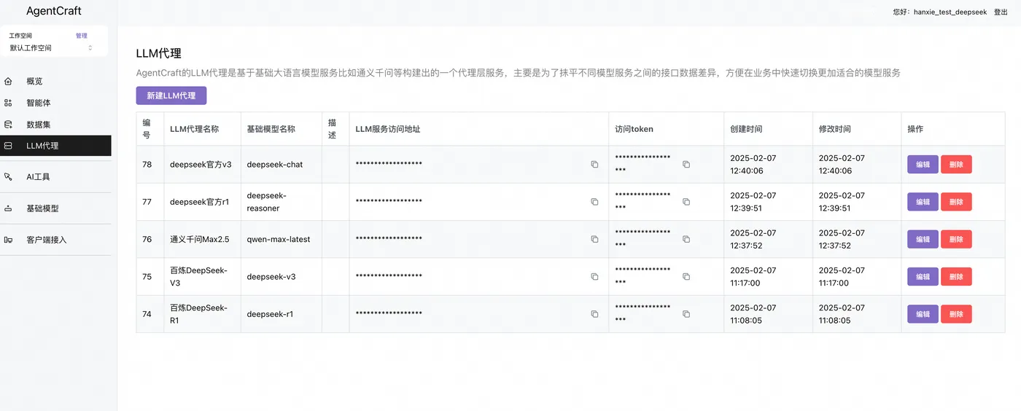This screenshot has width=1021, height=411.
Task: Edit the deepseek官方v3 proxy
Action: point(923,165)
